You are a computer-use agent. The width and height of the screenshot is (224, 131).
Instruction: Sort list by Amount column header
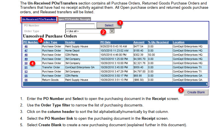point(139,42)
